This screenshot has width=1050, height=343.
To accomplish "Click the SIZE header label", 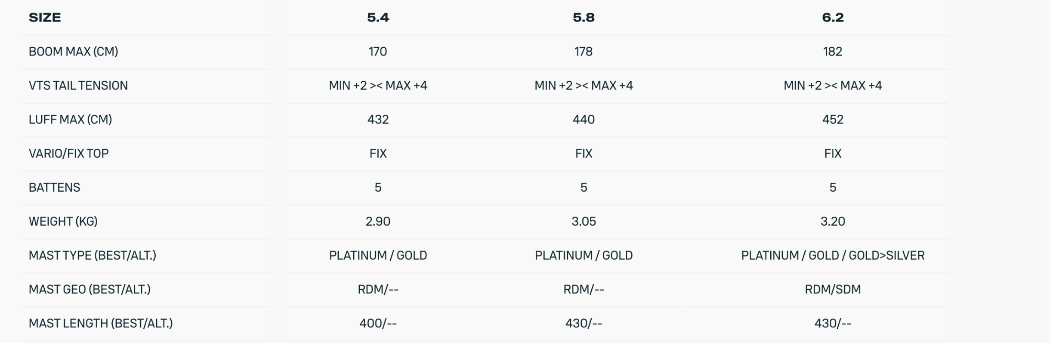I will pyautogui.click(x=45, y=18).
